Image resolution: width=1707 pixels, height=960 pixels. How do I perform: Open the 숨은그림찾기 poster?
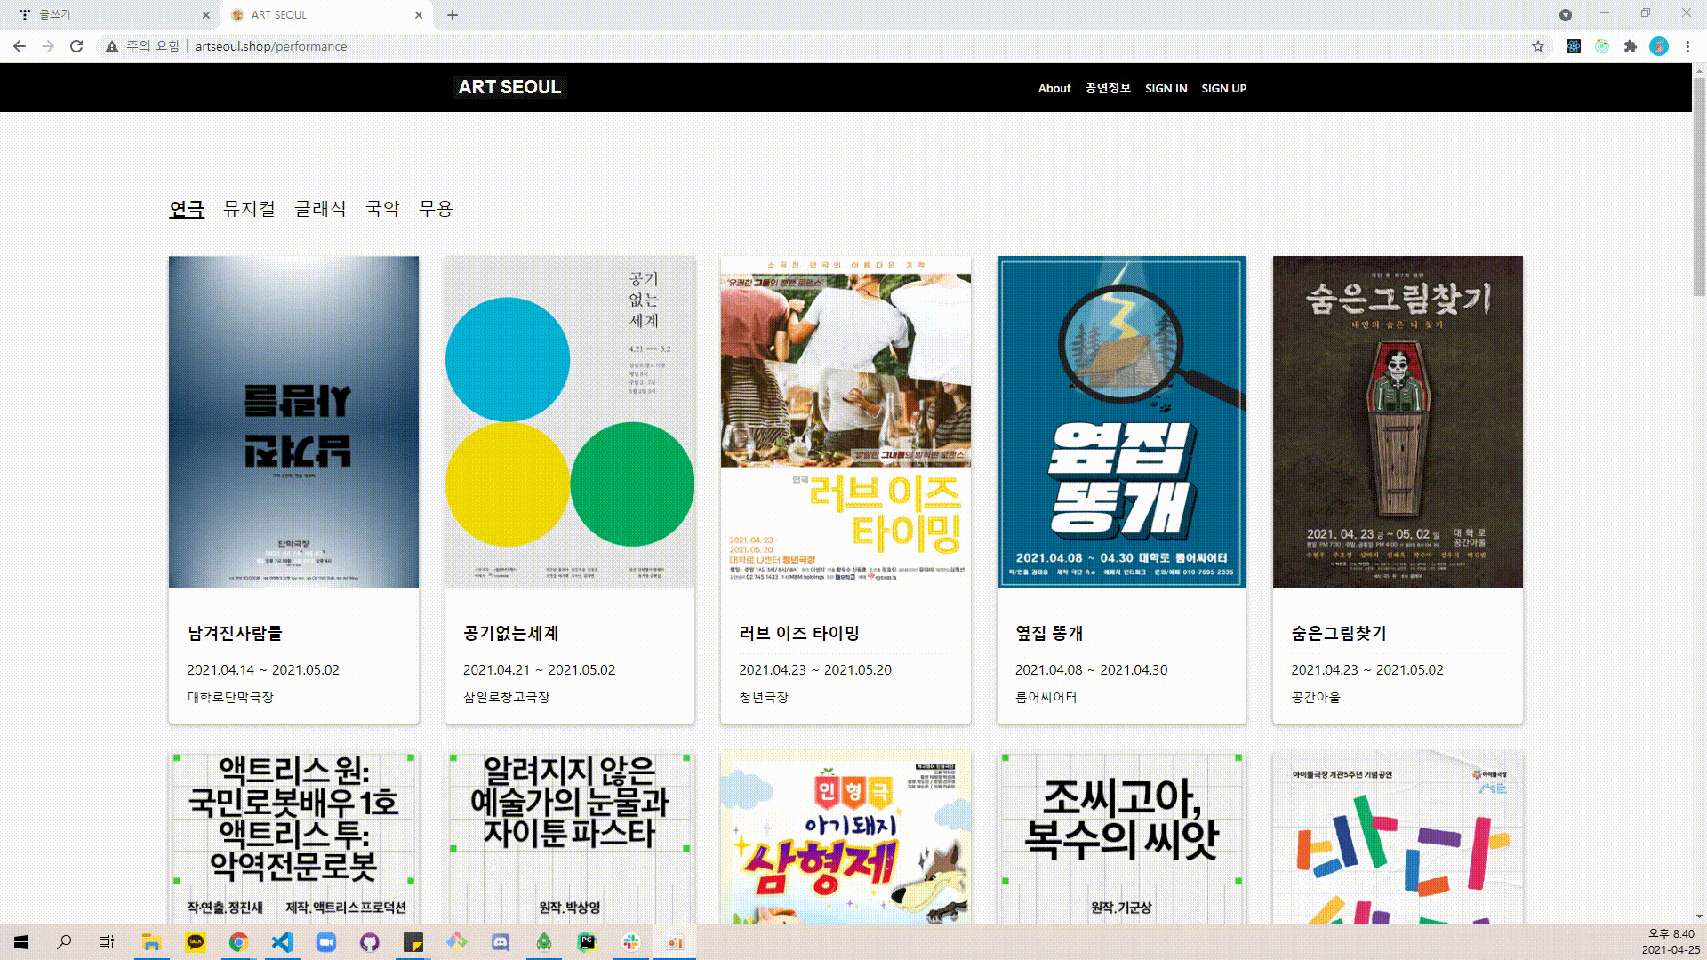[1398, 422]
